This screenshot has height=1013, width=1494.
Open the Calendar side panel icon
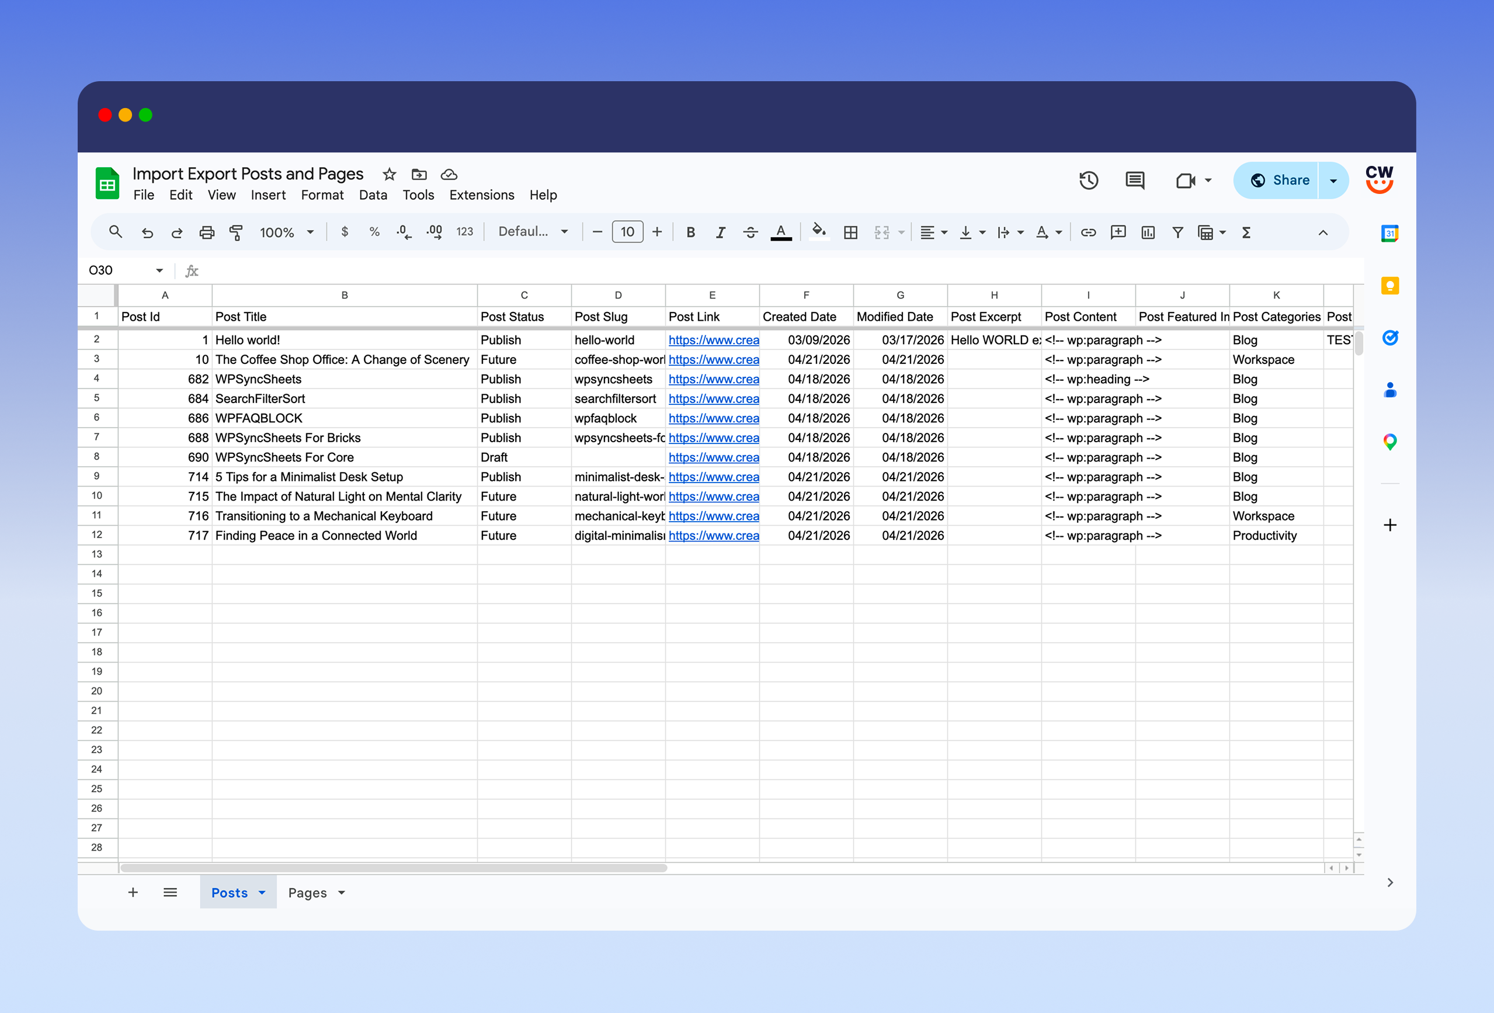[x=1390, y=233]
